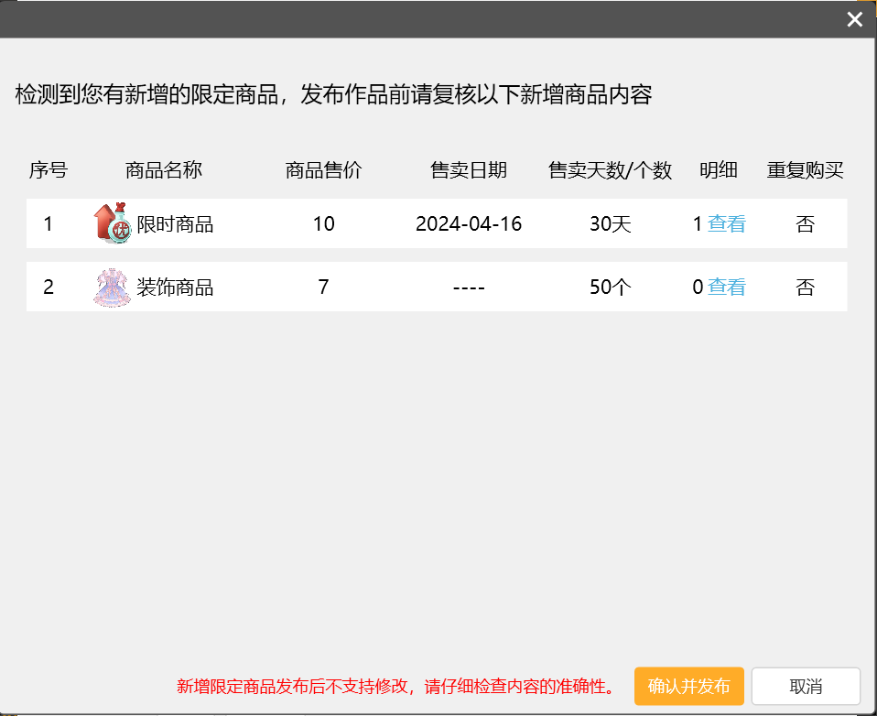Screen dimensions: 877x716
Task: Click the decoration product dress icon
Action: click(113, 287)
